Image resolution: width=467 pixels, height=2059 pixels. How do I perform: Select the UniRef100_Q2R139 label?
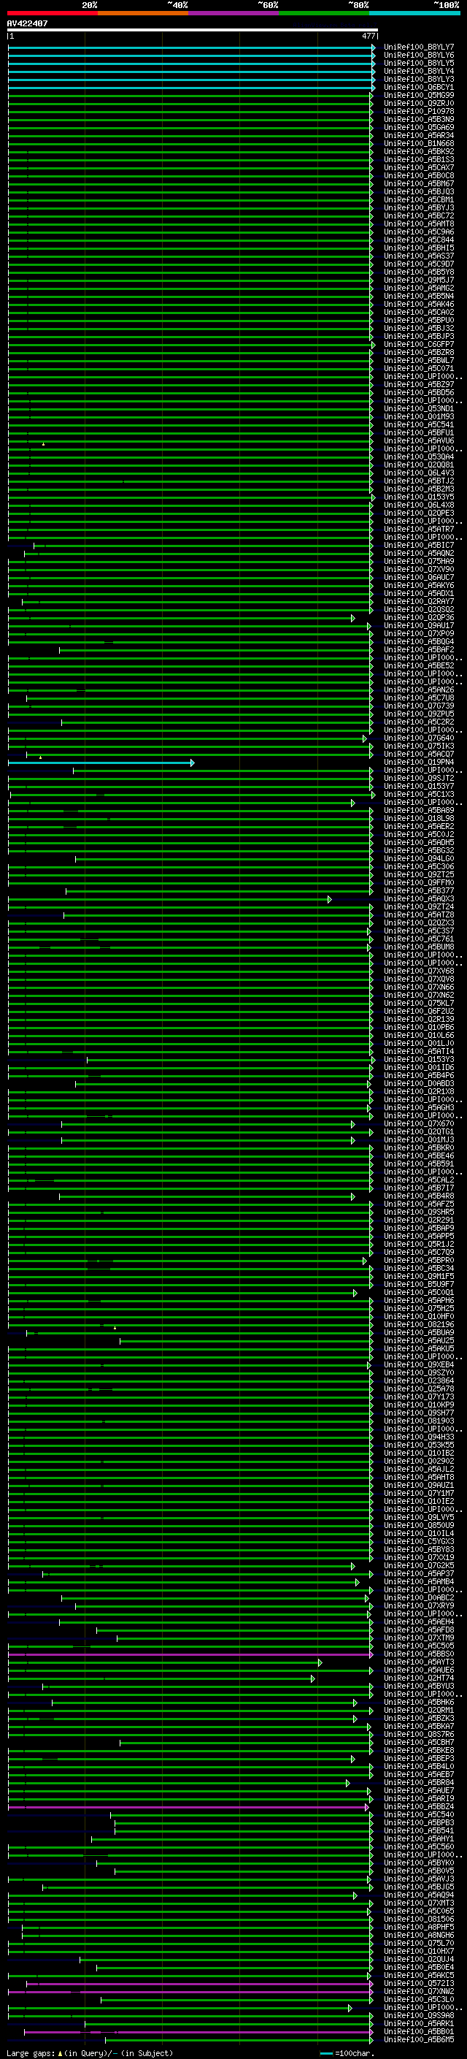(418, 1019)
